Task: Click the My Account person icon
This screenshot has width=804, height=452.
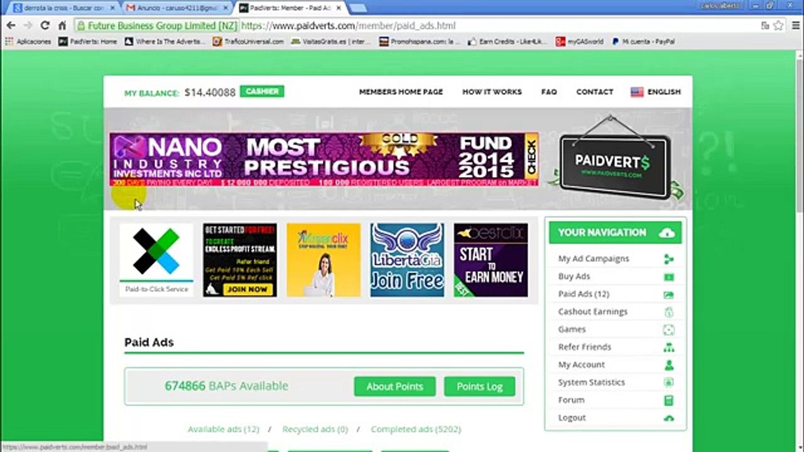Action: pos(668,365)
